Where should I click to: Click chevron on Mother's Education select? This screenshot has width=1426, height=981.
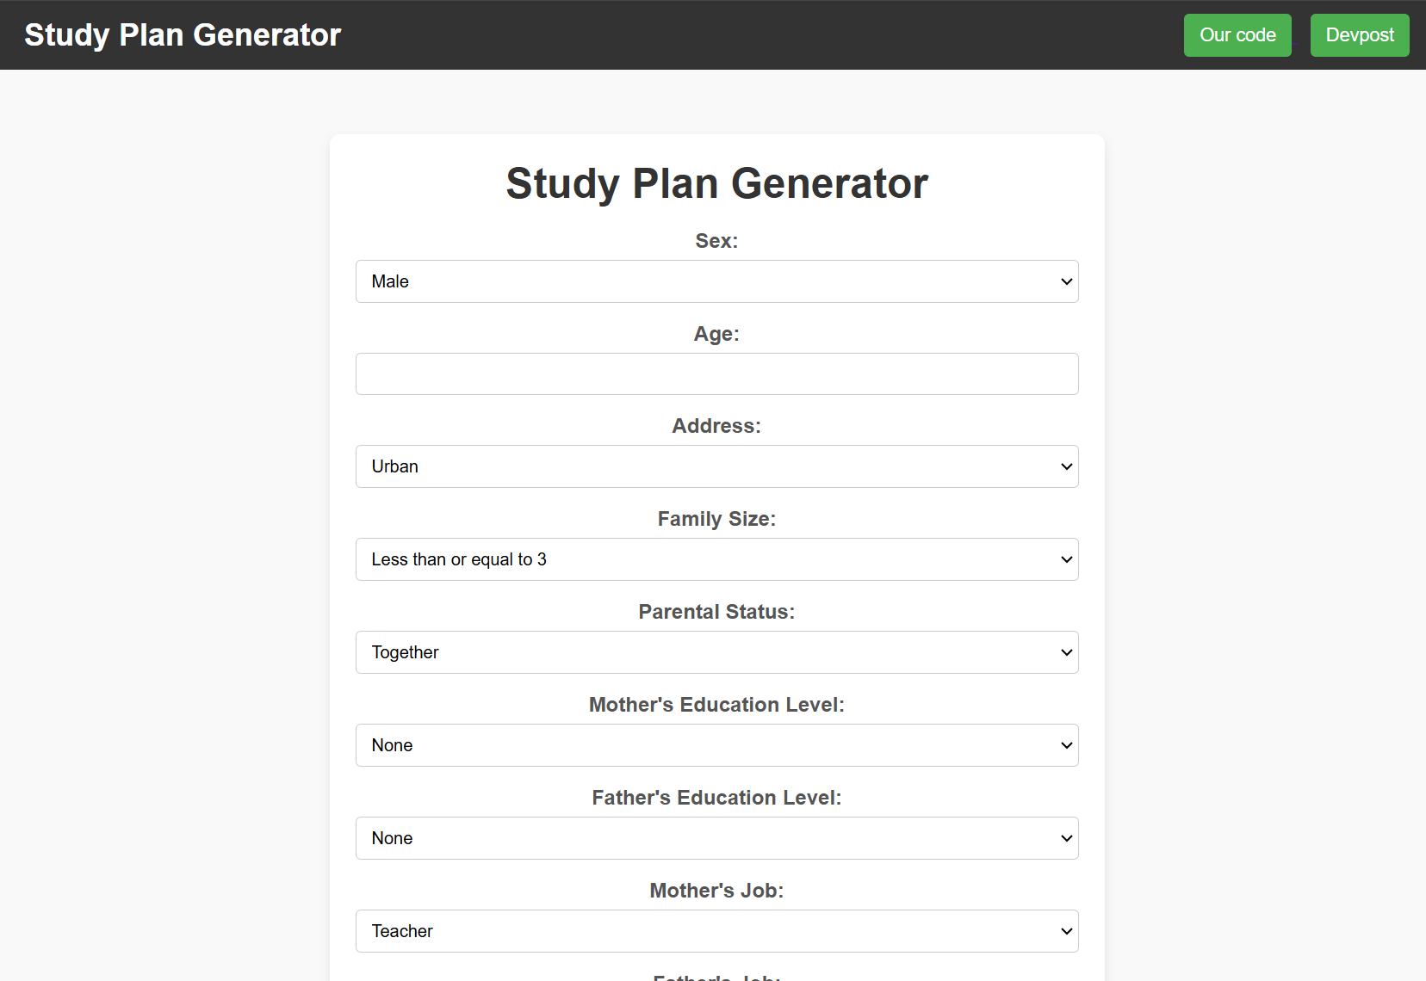pos(1066,745)
